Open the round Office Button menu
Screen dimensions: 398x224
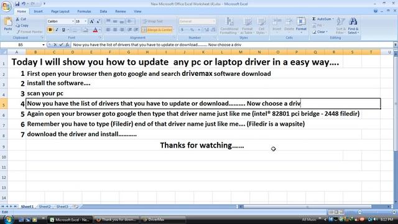[6, 6]
